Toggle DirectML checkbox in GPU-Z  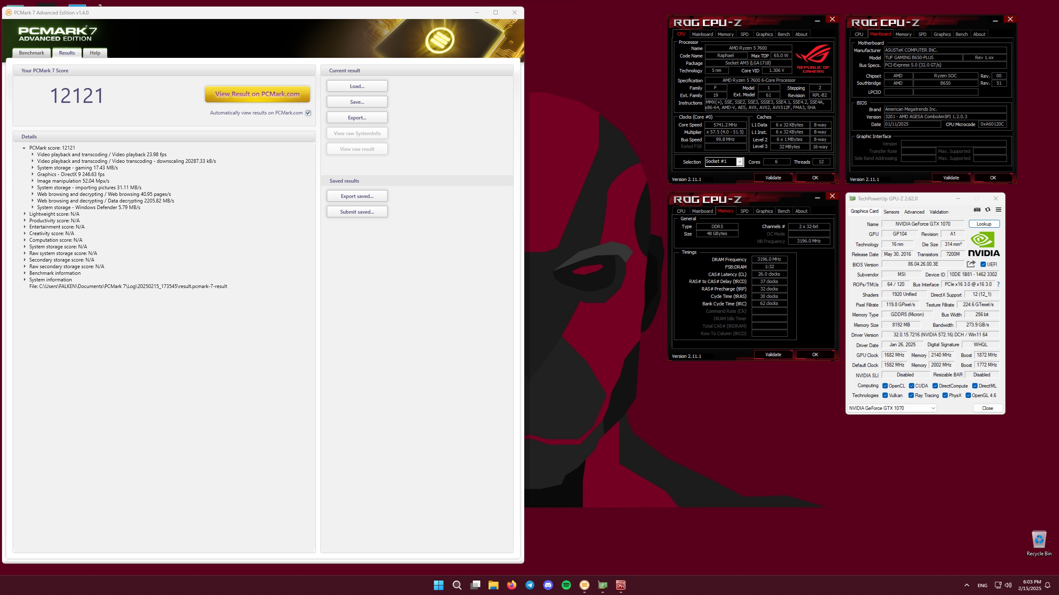tap(975, 386)
